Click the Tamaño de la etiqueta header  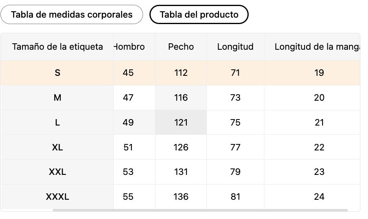click(57, 47)
